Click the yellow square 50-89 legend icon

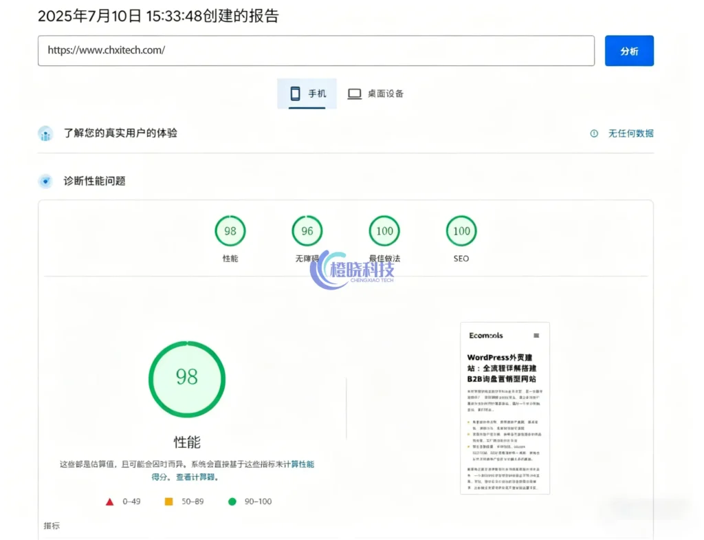coord(168,501)
